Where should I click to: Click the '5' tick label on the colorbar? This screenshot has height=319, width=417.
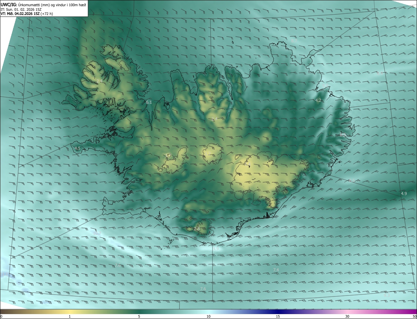click(x=139, y=316)
